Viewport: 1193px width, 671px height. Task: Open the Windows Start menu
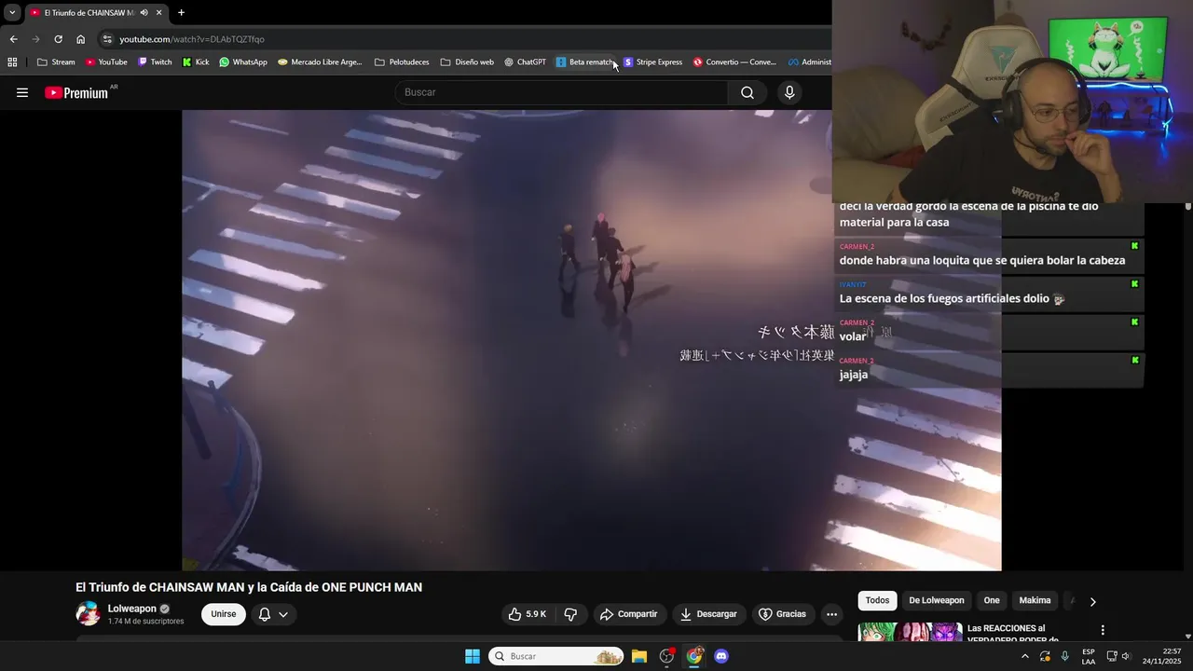point(473,656)
